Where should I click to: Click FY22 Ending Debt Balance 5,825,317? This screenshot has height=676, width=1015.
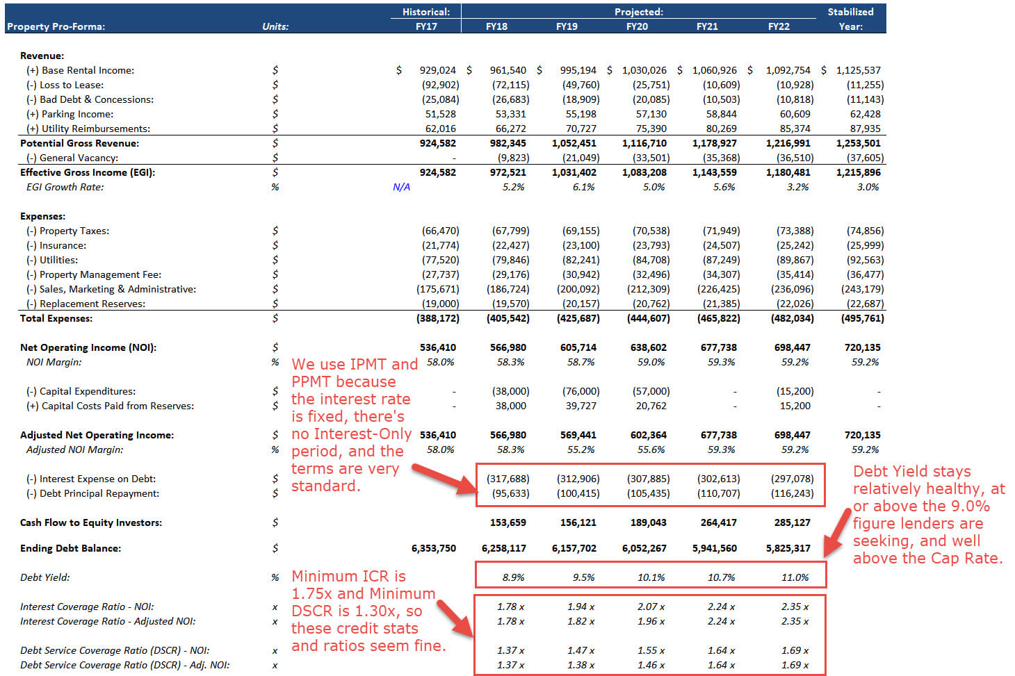[x=788, y=548]
